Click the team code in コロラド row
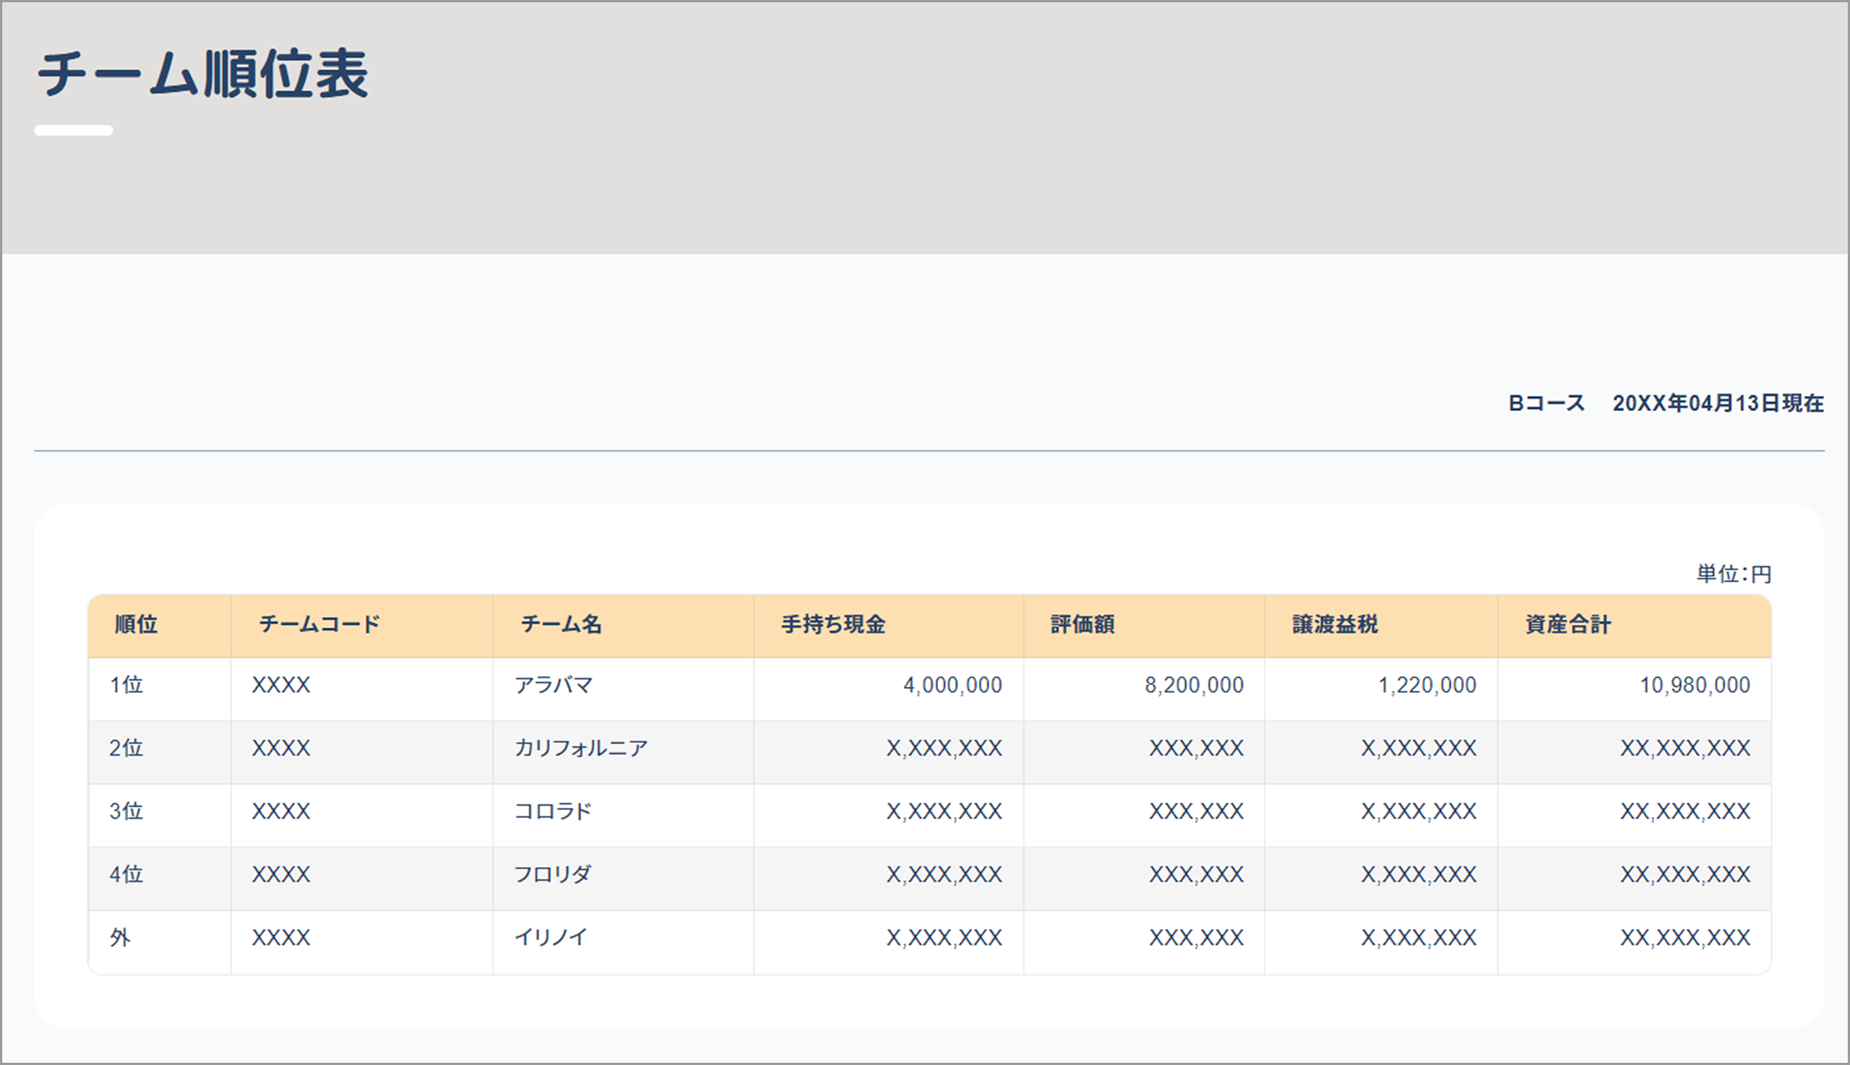1850x1065 pixels. pos(281,811)
